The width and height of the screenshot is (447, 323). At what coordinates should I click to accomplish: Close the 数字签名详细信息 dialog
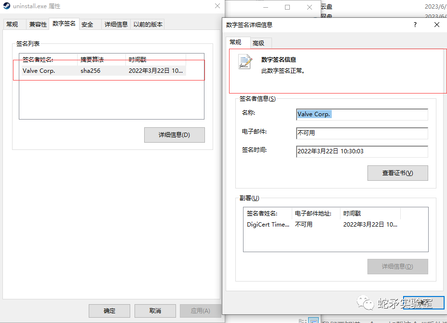point(437,25)
